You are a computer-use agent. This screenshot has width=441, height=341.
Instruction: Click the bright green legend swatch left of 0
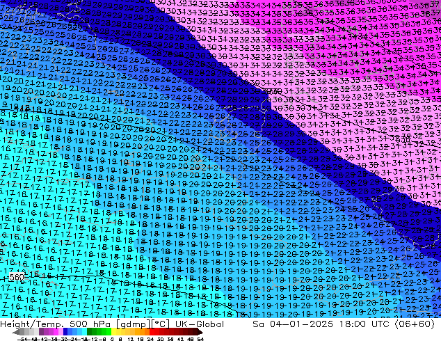(109, 332)
